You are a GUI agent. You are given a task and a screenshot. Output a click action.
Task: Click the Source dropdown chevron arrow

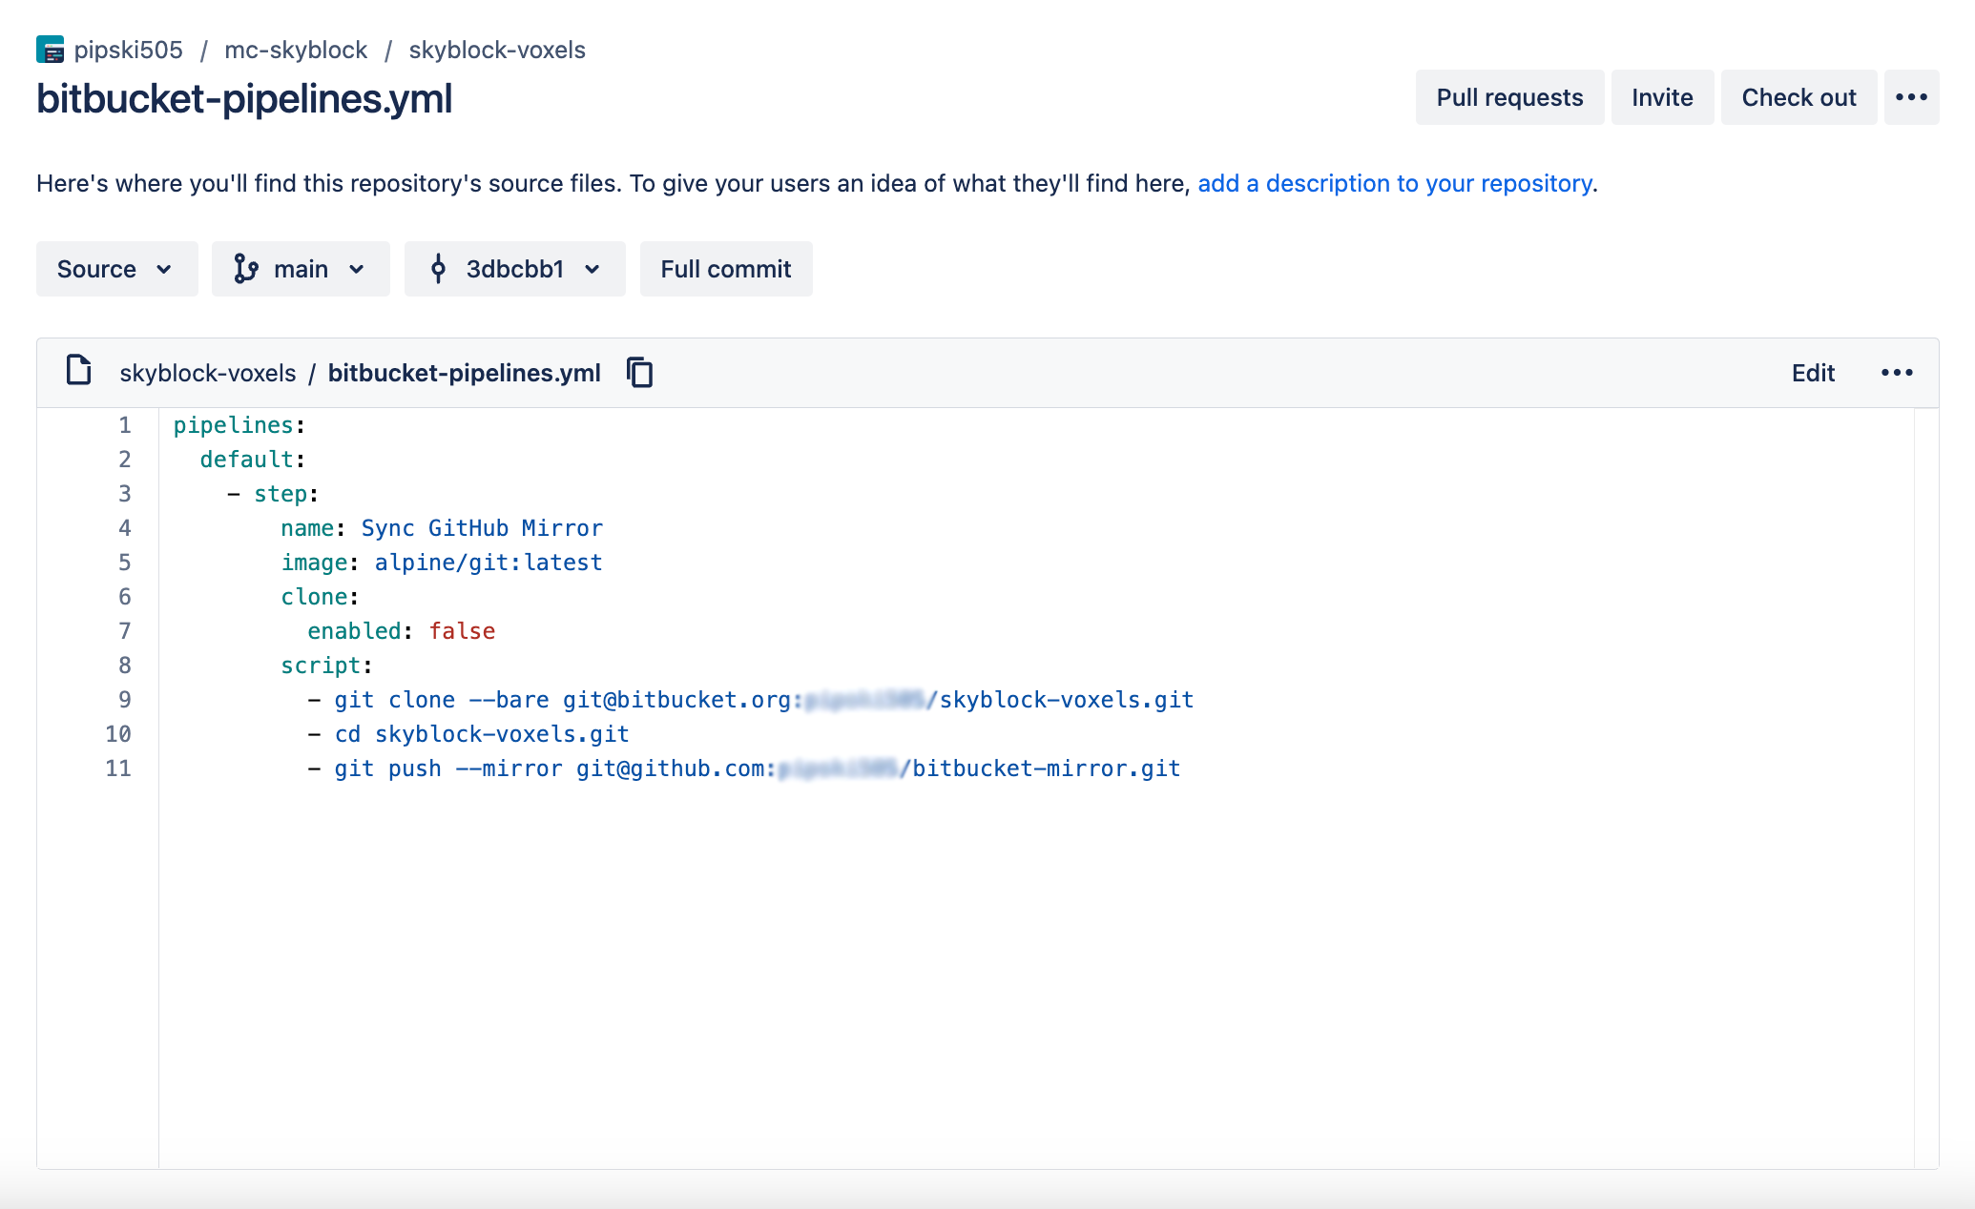tap(164, 270)
